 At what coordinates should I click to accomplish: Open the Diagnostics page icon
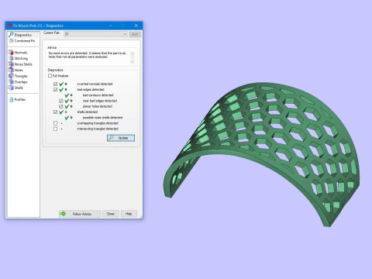[11, 35]
